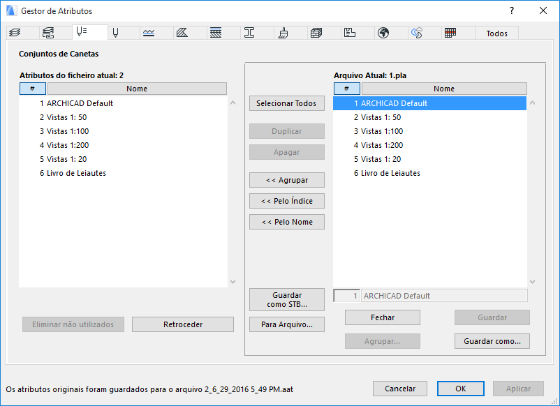Select '4 Vistas 1:200' in left list
The image size is (560, 406).
coord(123,145)
